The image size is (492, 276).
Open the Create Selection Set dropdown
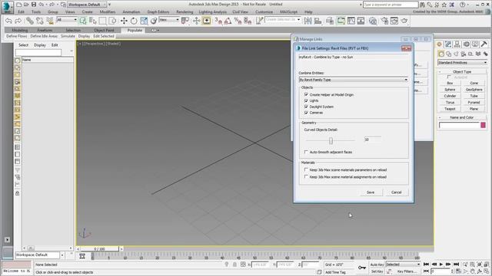click(x=282, y=19)
